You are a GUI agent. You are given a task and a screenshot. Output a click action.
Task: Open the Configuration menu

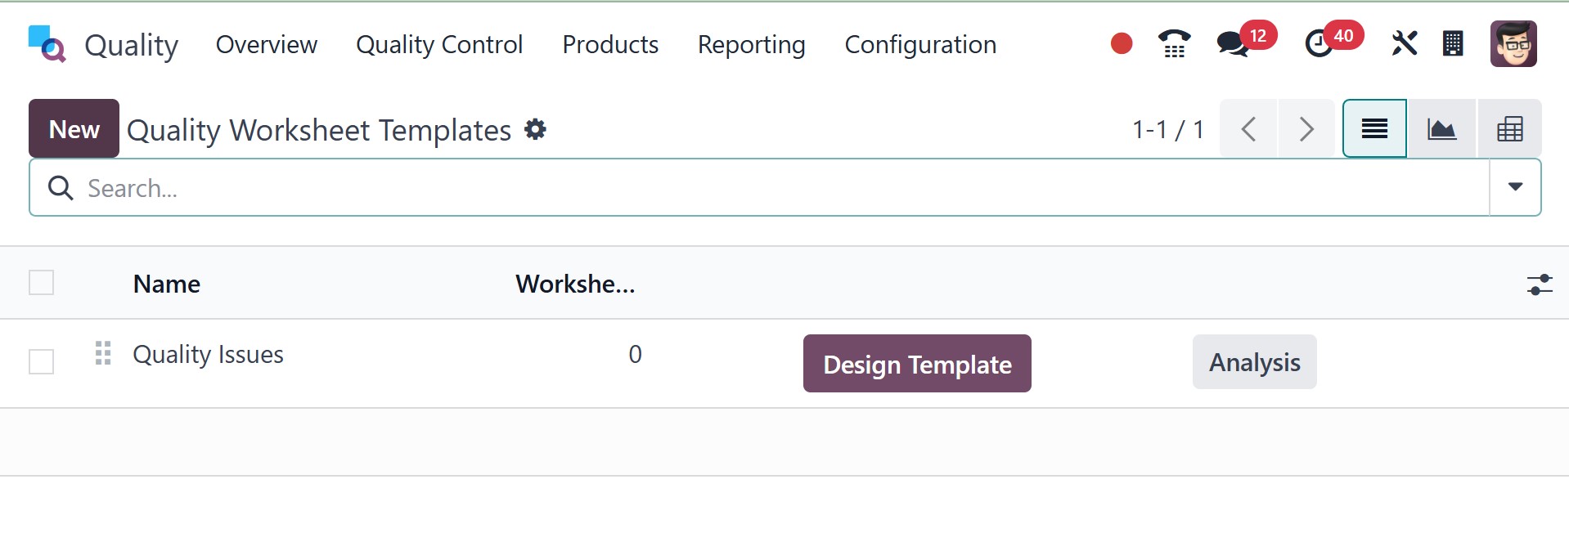(920, 44)
